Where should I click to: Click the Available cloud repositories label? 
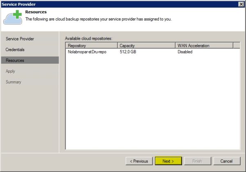click(x=89, y=38)
